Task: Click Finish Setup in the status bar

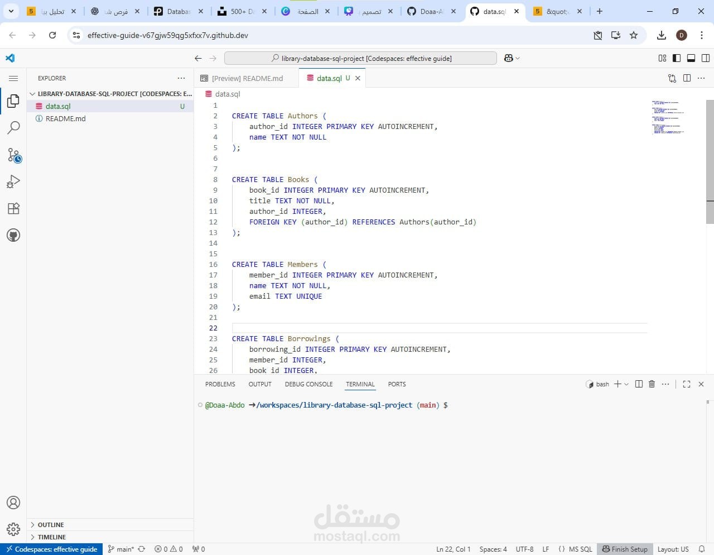Action: 625,549
